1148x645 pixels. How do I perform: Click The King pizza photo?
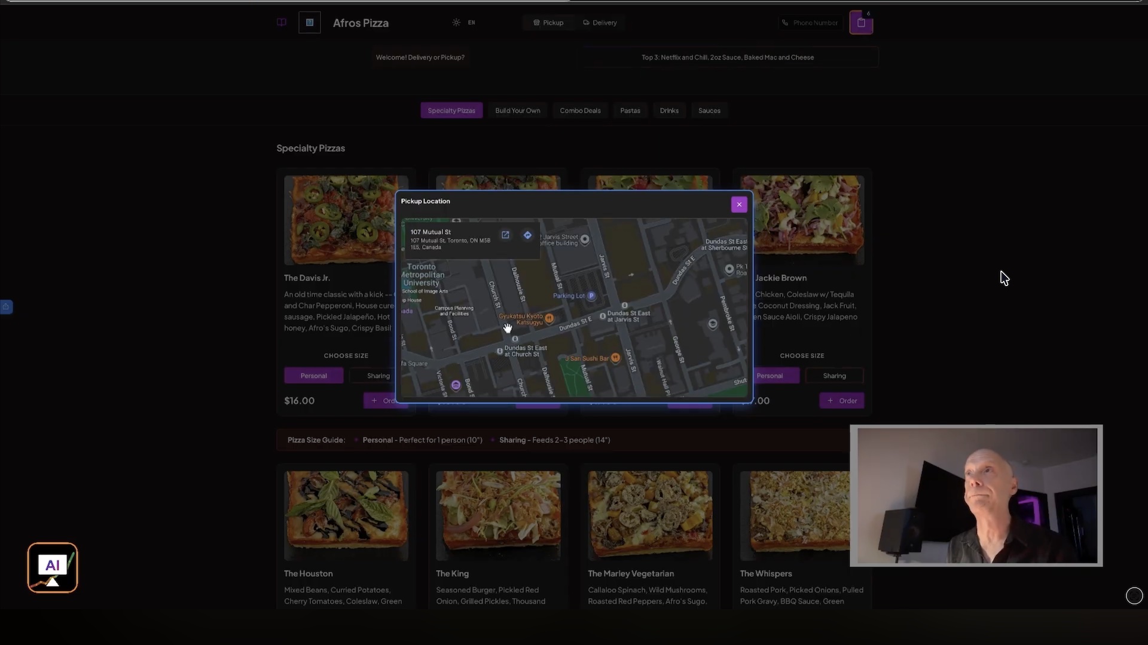click(x=498, y=515)
